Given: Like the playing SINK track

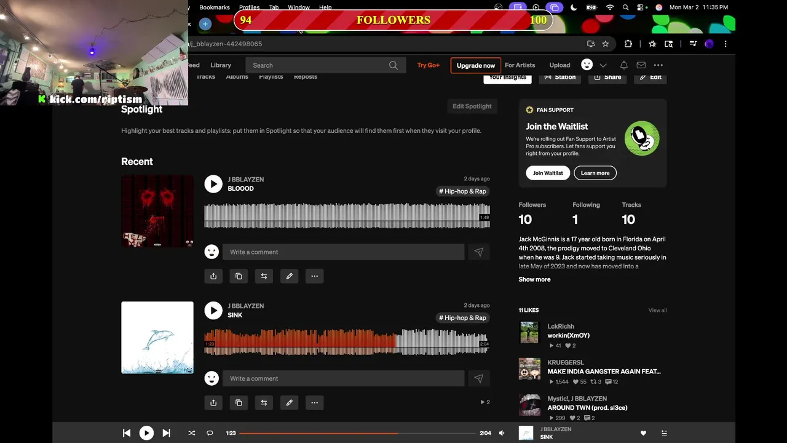Looking at the screenshot, I should [x=643, y=433].
